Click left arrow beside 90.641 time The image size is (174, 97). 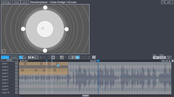[20, 61]
